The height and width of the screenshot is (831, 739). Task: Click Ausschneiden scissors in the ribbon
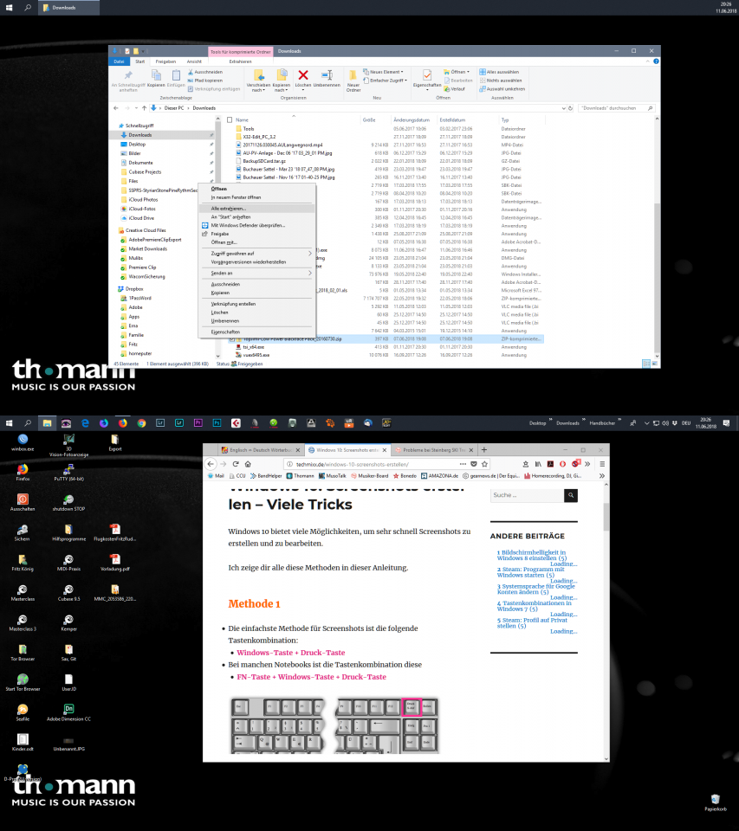204,72
